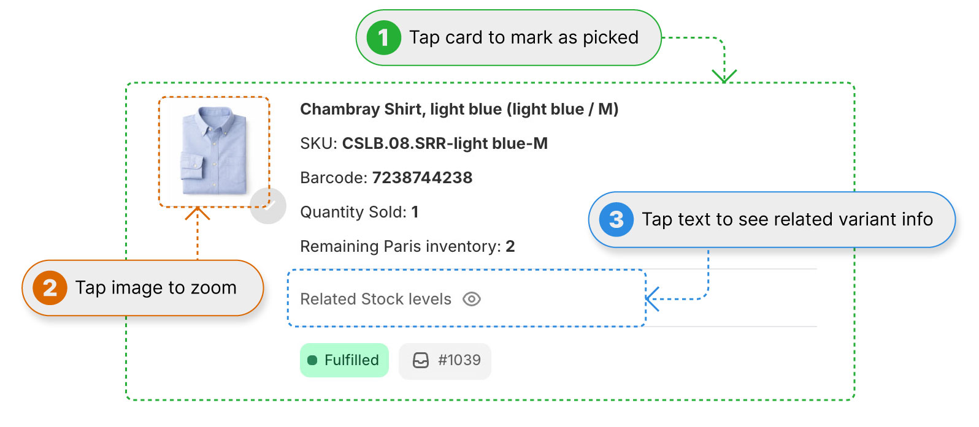Image resolution: width=979 pixels, height=427 pixels.
Task: Click the inbox icon next to #1039
Action: click(421, 360)
